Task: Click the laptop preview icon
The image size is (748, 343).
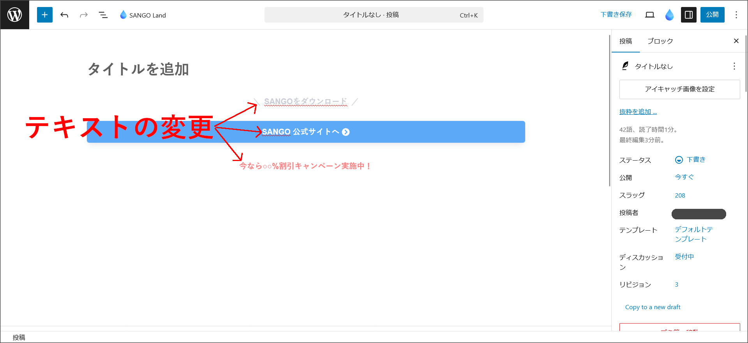Action: point(649,15)
